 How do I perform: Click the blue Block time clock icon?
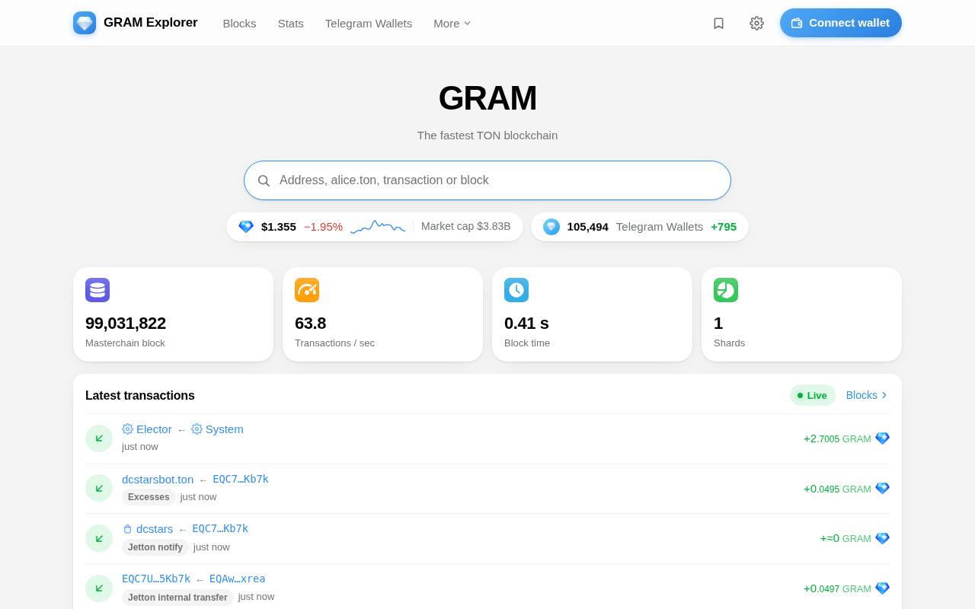[x=516, y=290]
